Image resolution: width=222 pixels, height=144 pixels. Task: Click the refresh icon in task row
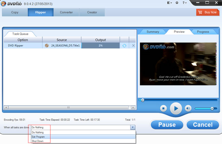pos(124,45)
